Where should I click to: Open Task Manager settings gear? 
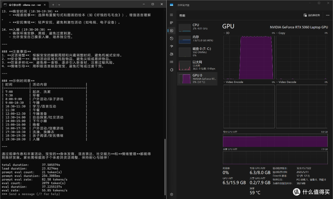(x=171, y=194)
